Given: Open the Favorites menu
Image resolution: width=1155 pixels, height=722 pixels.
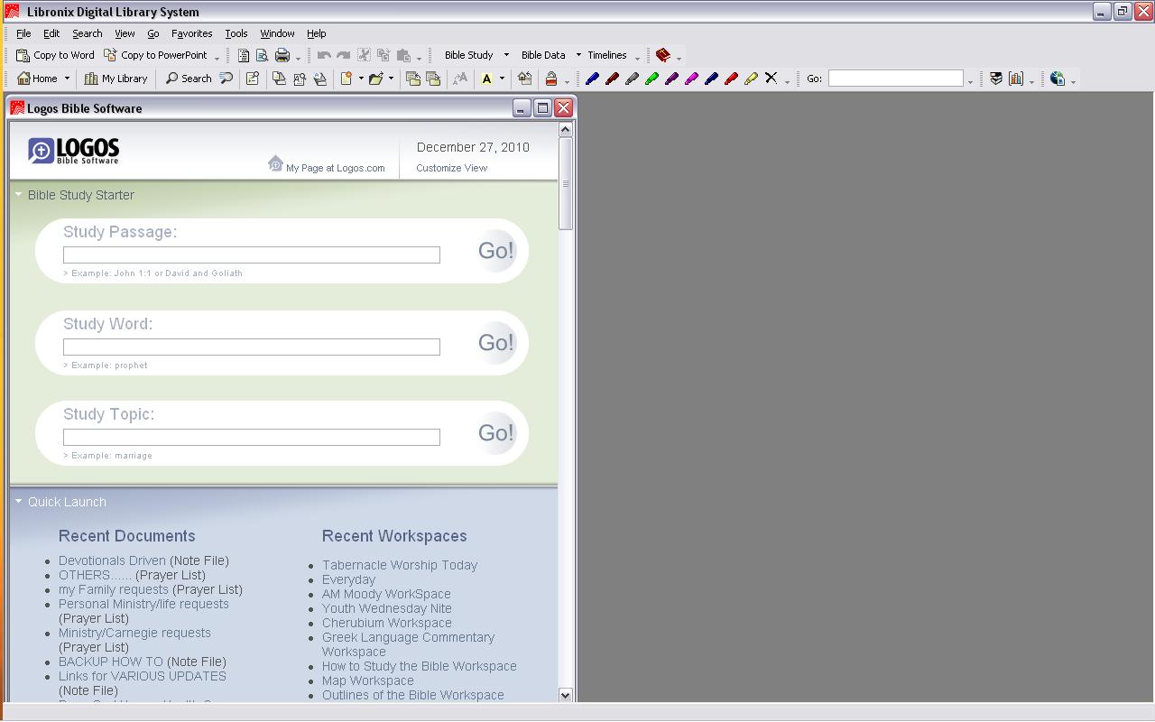Looking at the screenshot, I should (x=192, y=33).
